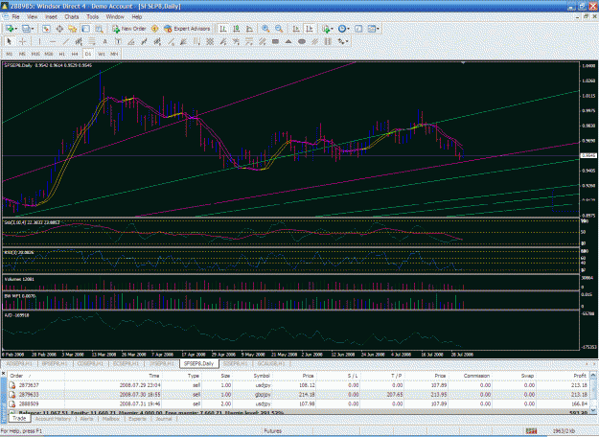Draw a horizontal line tool
599x437 pixels.
(x=53, y=41)
